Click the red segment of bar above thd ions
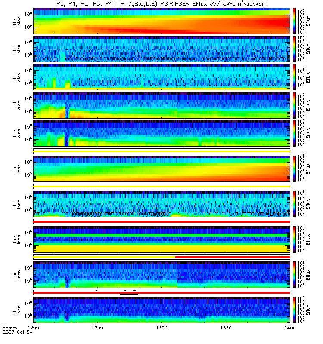323x344 pixels. click(233, 257)
